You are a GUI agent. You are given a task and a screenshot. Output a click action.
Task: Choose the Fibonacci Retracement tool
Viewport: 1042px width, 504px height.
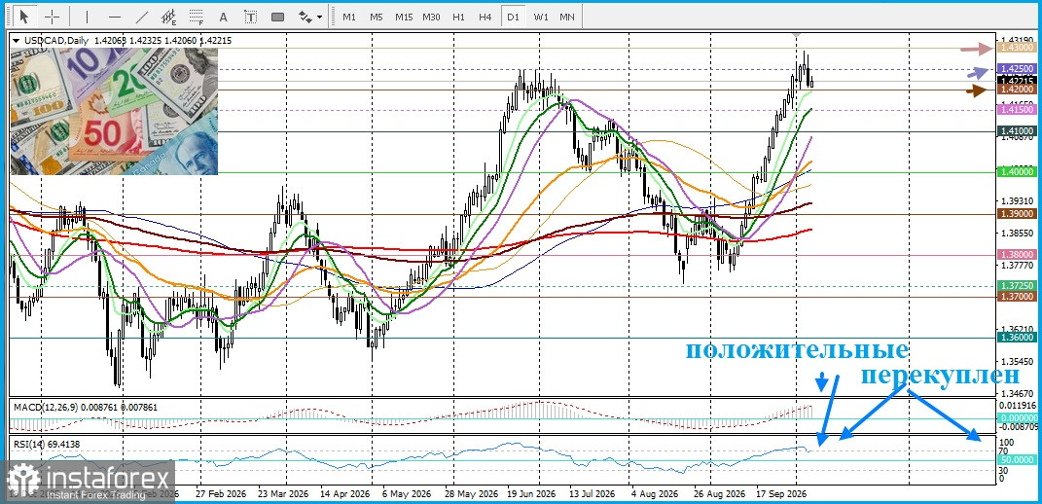click(x=196, y=16)
